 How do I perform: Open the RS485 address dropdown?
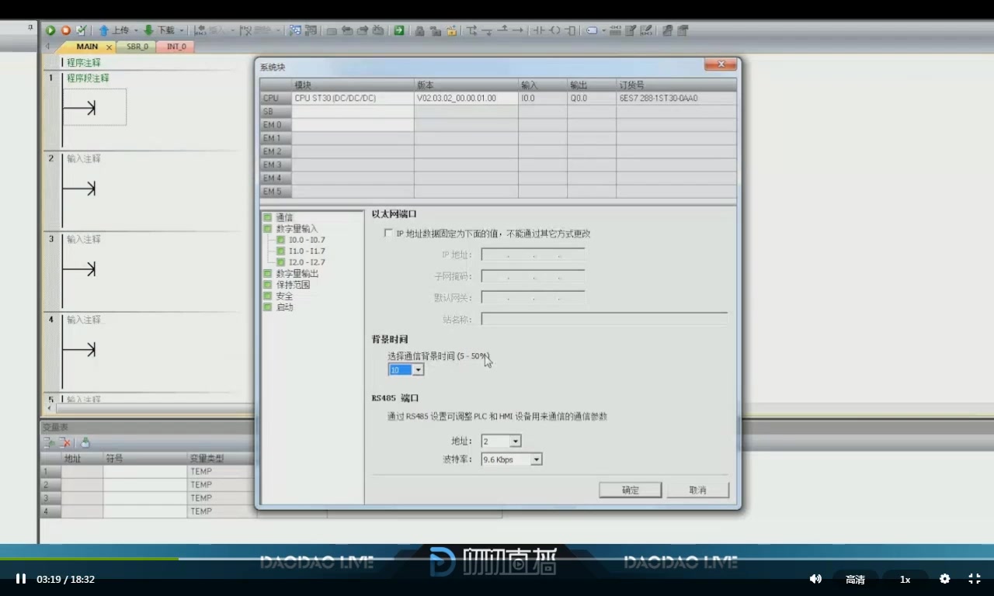(515, 441)
